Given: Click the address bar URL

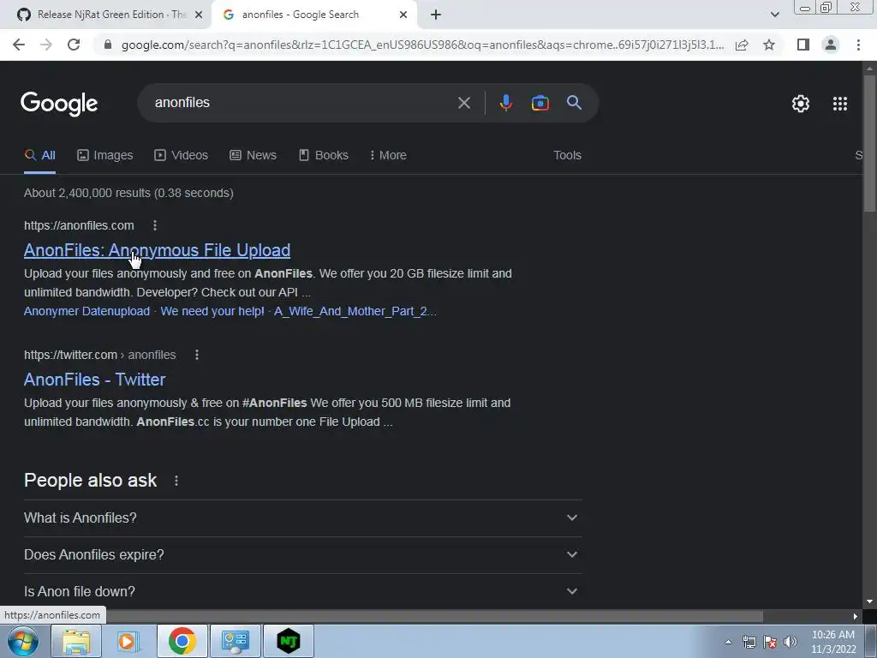Looking at the screenshot, I should pyautogui.click(x=422, y=45).
